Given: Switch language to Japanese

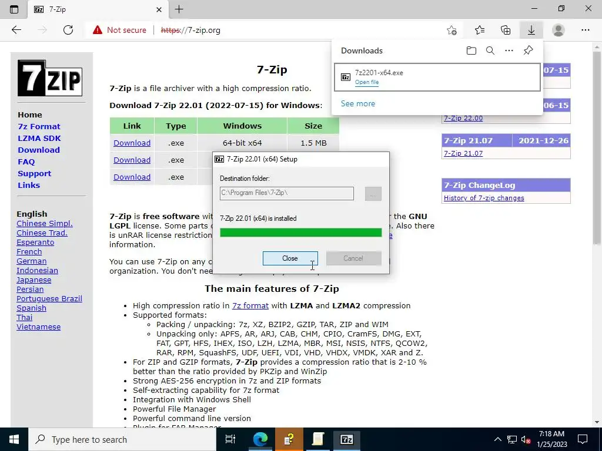Looking at the screenshot, I should [x=34, y=280].
